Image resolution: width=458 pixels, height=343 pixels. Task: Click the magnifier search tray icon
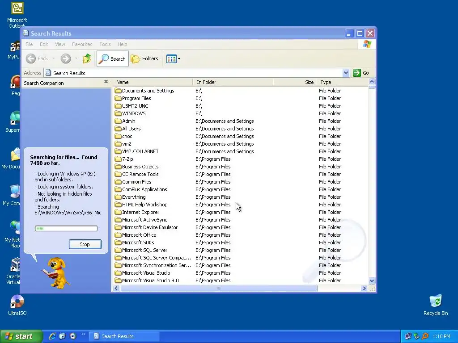click(425, 336)
